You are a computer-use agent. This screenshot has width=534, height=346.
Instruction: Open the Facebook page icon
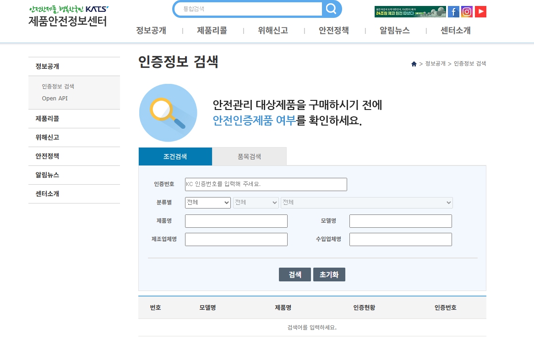pos(453,12)
